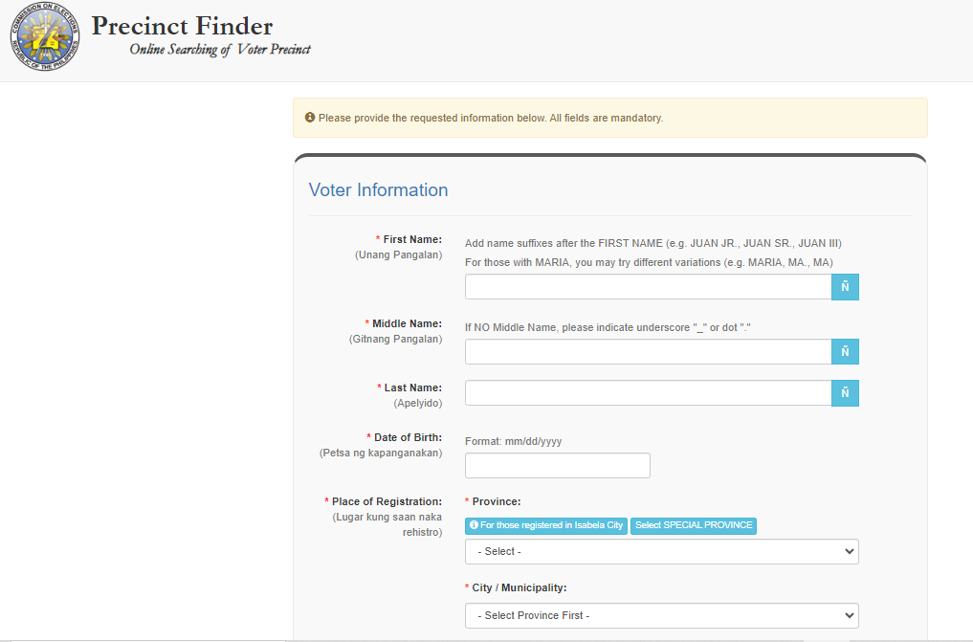Open the City / Municipality dropdown
Viewport: 973px width, 642px height.
click(x=660, y=615)
